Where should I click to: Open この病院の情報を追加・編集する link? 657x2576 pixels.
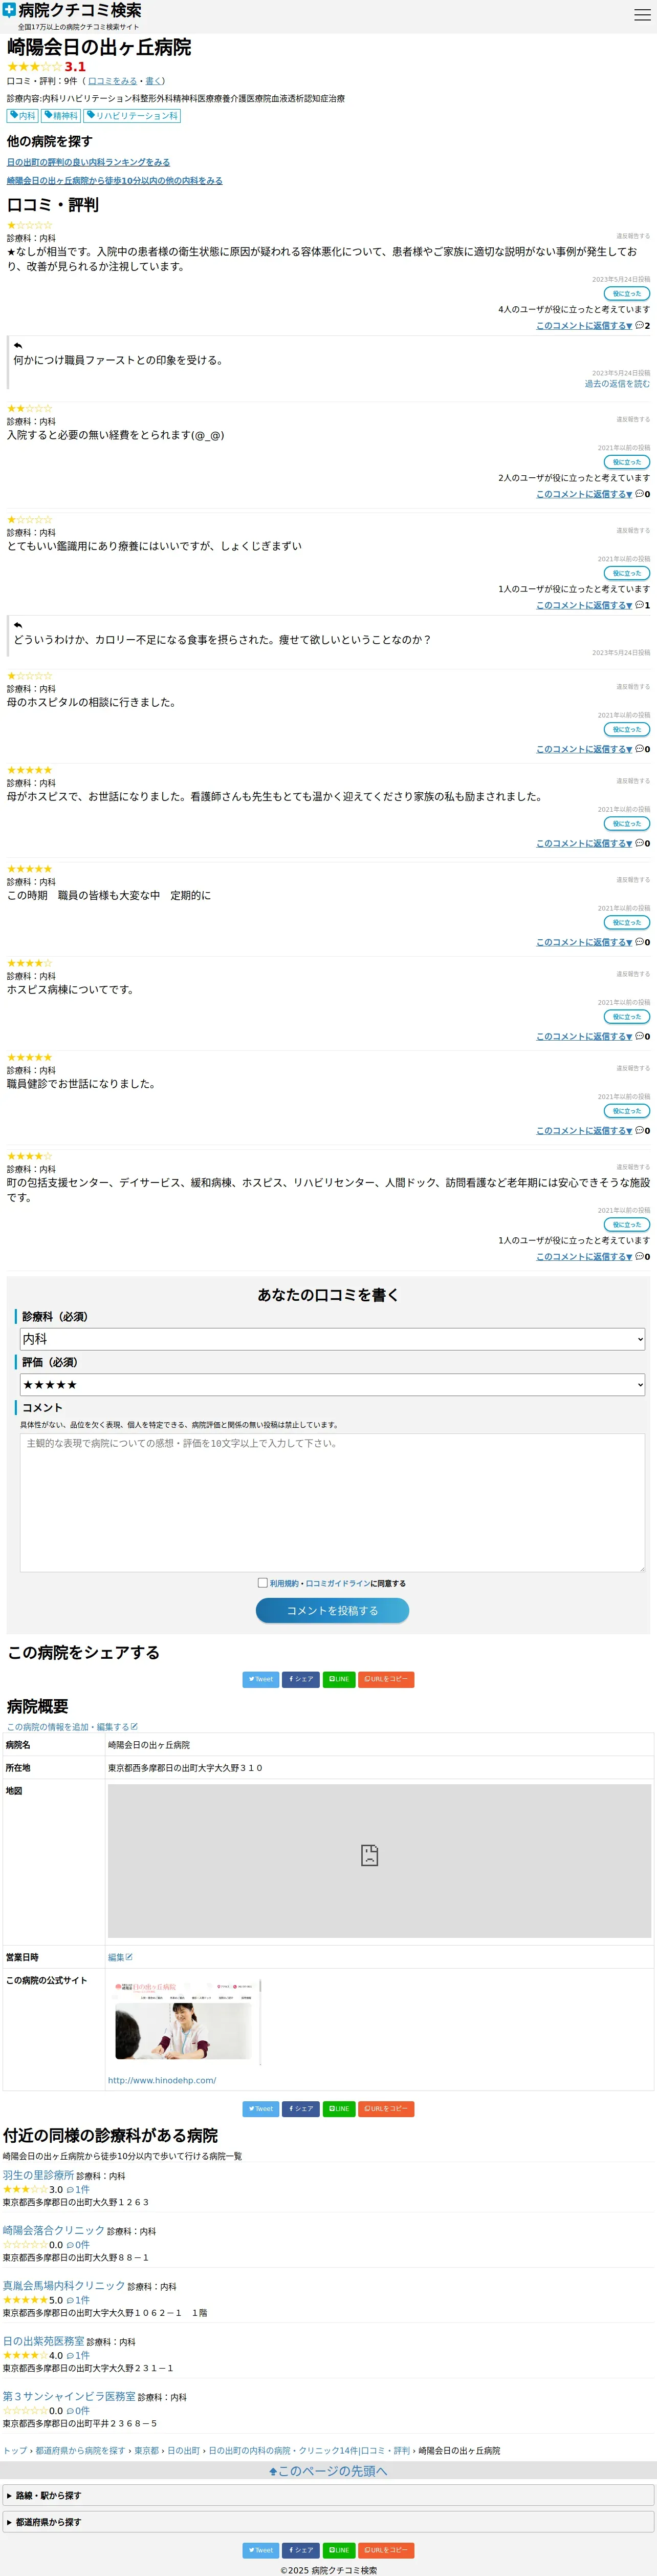[72, 1727]
